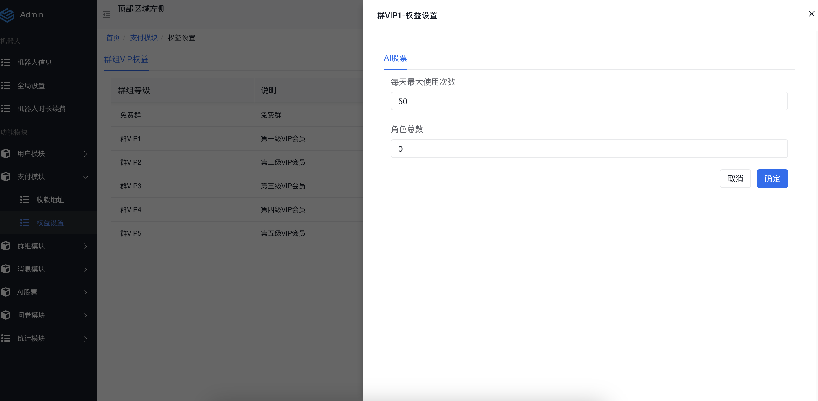Expand the 统计模块 chevron
Screen dimensions: 818x401
coord(85,338)
